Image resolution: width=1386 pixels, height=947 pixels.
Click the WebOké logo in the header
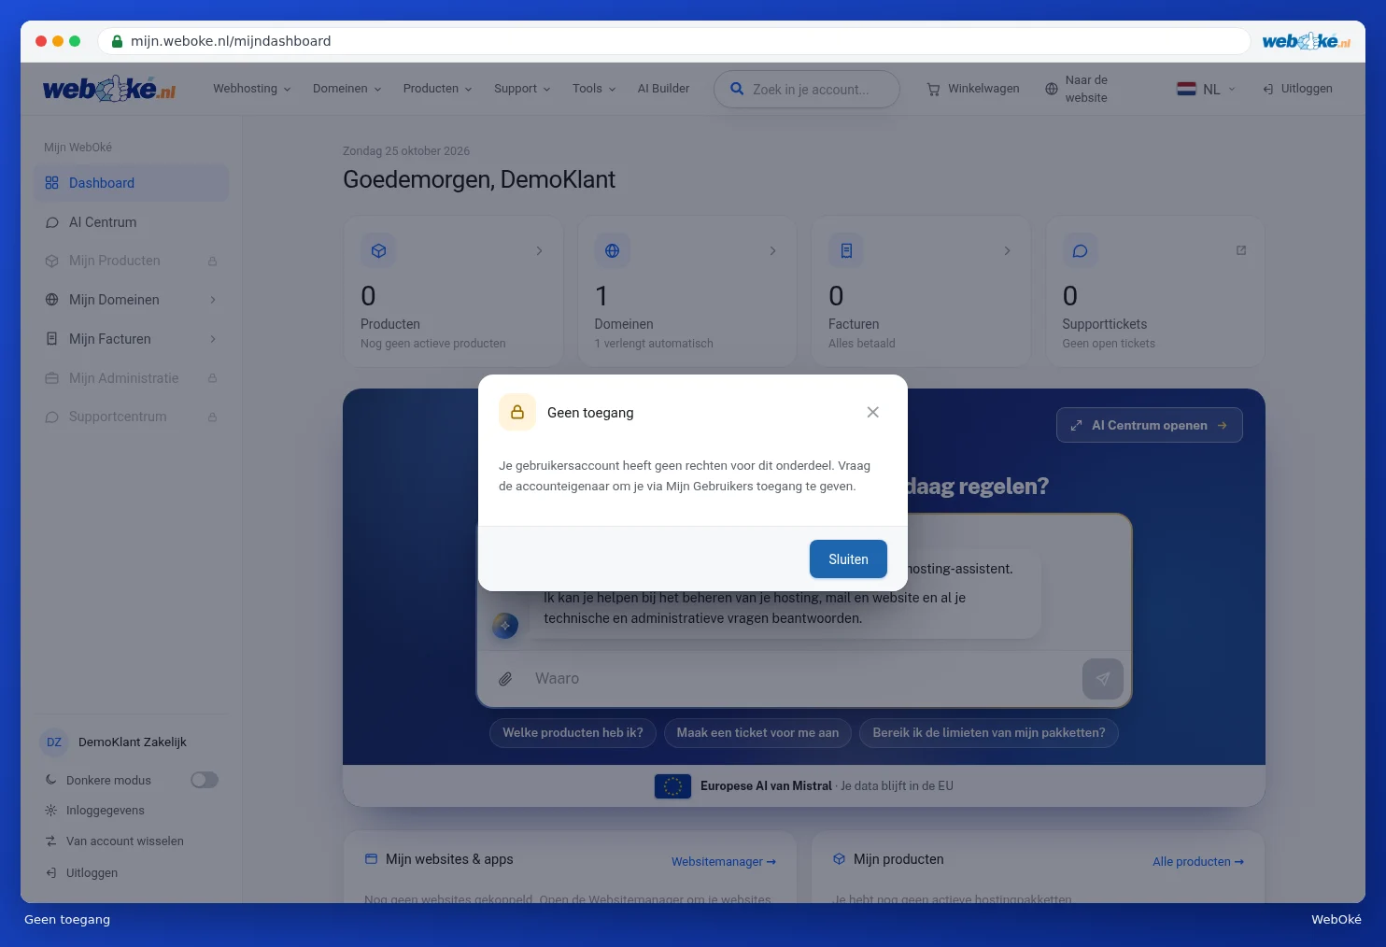[109, 89]
